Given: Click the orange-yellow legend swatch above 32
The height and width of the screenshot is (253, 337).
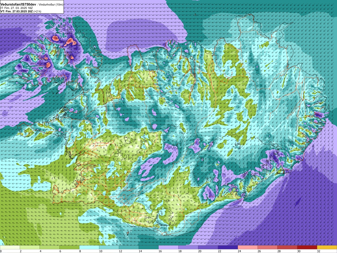Looking at the screenshot, I should 327,247.
